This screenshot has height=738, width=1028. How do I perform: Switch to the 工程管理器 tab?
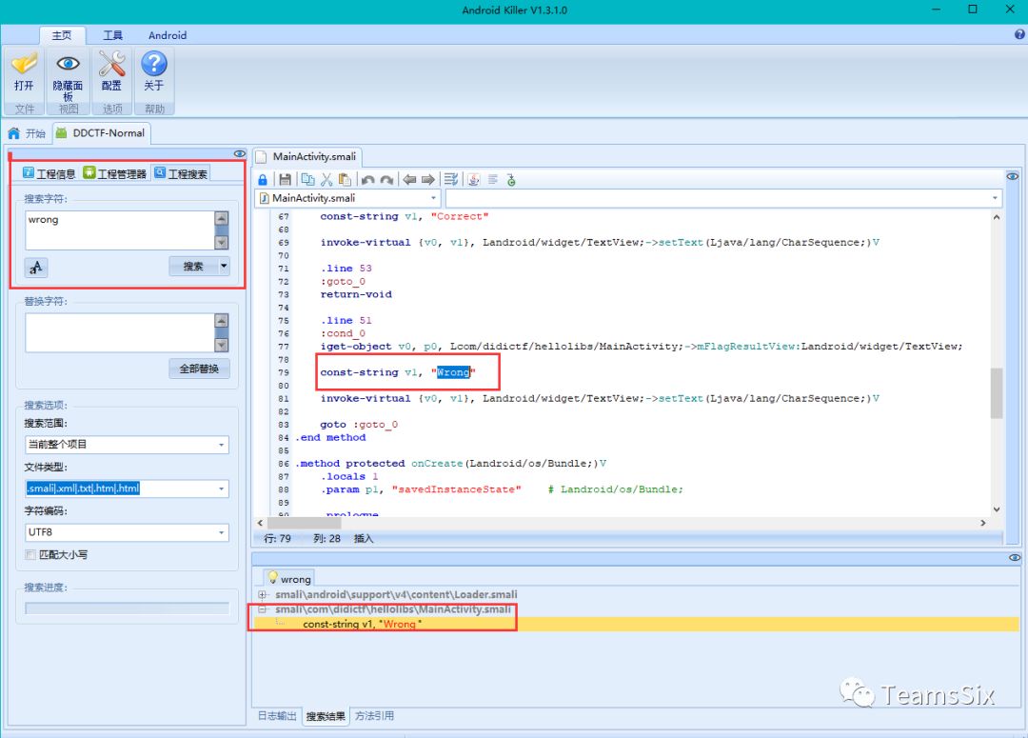click(115, 174)
